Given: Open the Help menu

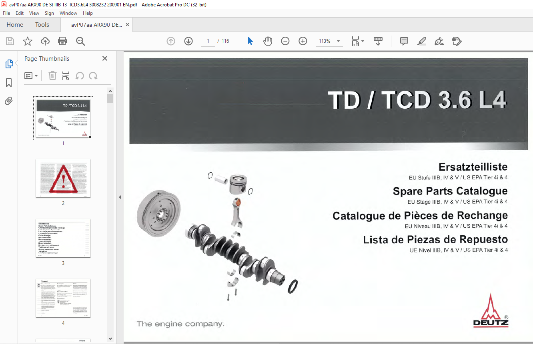Looking at the screenshot, I should [x=88, y=13].
